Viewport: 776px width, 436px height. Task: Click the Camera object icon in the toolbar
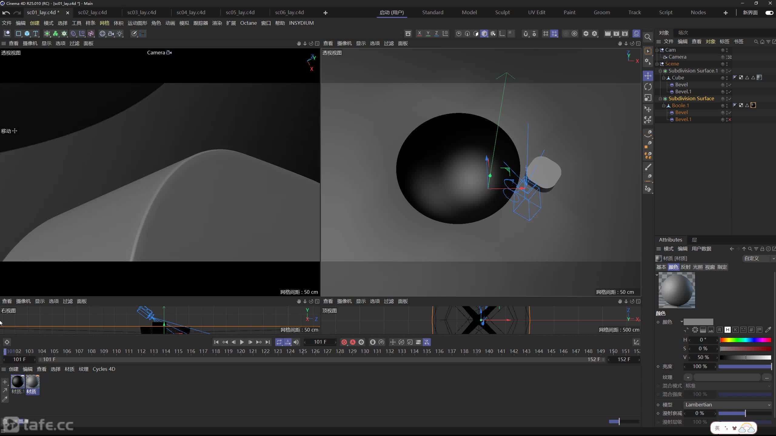tap(111, 34)
